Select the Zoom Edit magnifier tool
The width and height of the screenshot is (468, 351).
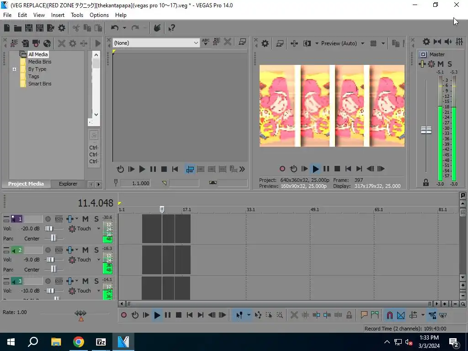point(280,315)
